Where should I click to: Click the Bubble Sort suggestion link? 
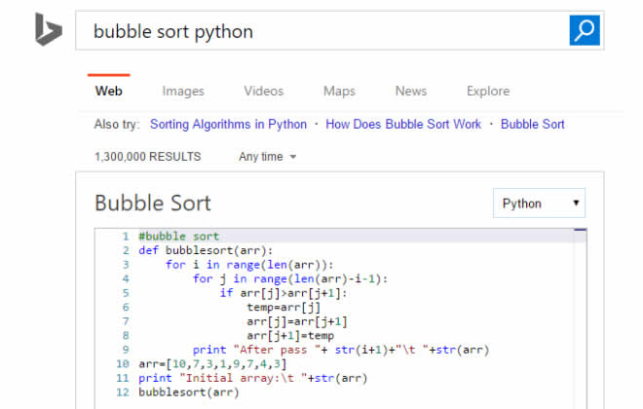pos(532,125)
